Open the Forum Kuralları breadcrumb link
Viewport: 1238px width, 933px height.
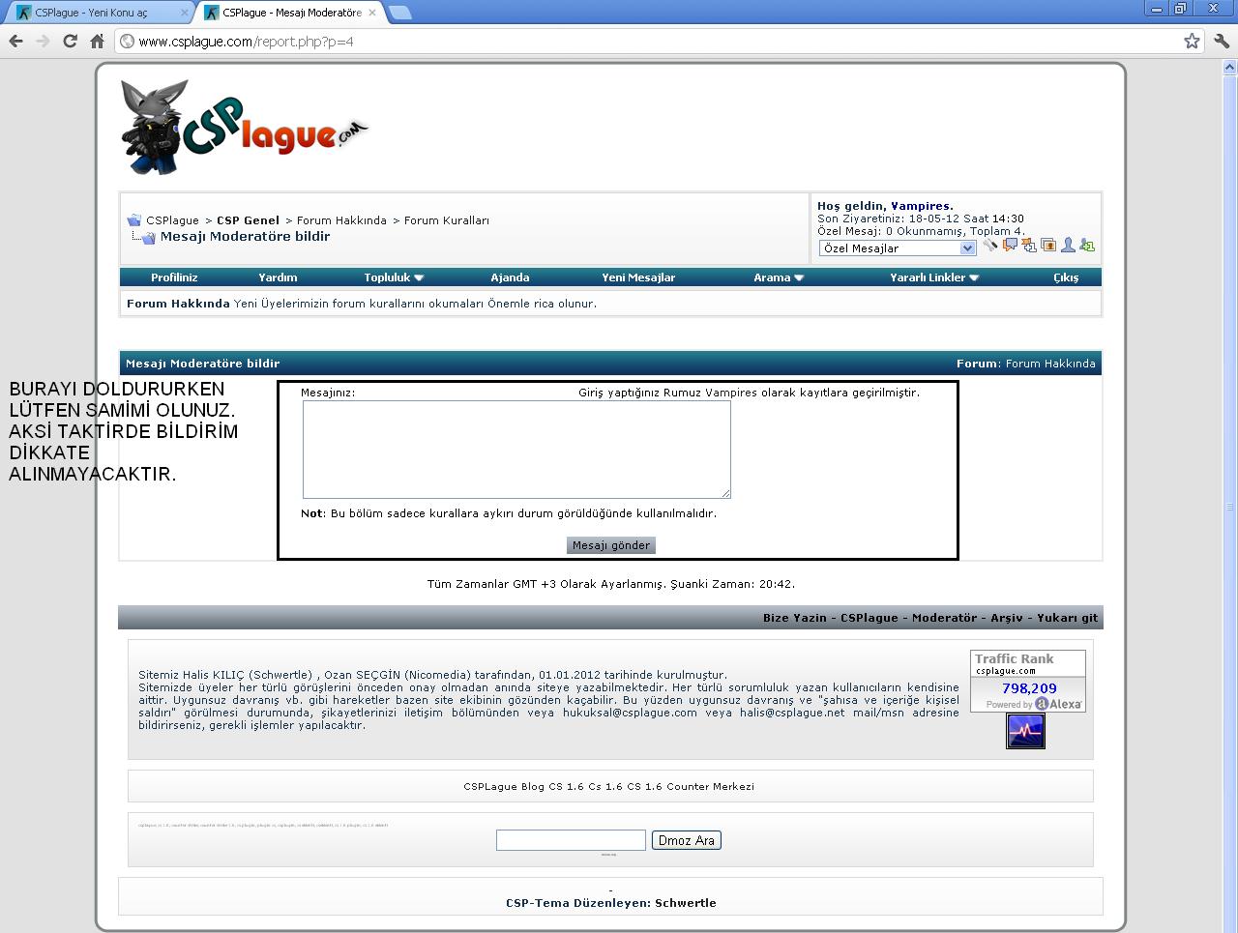[x=446, y=220]
